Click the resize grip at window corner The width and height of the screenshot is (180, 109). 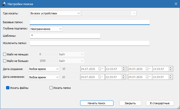[x=178, y=107]
